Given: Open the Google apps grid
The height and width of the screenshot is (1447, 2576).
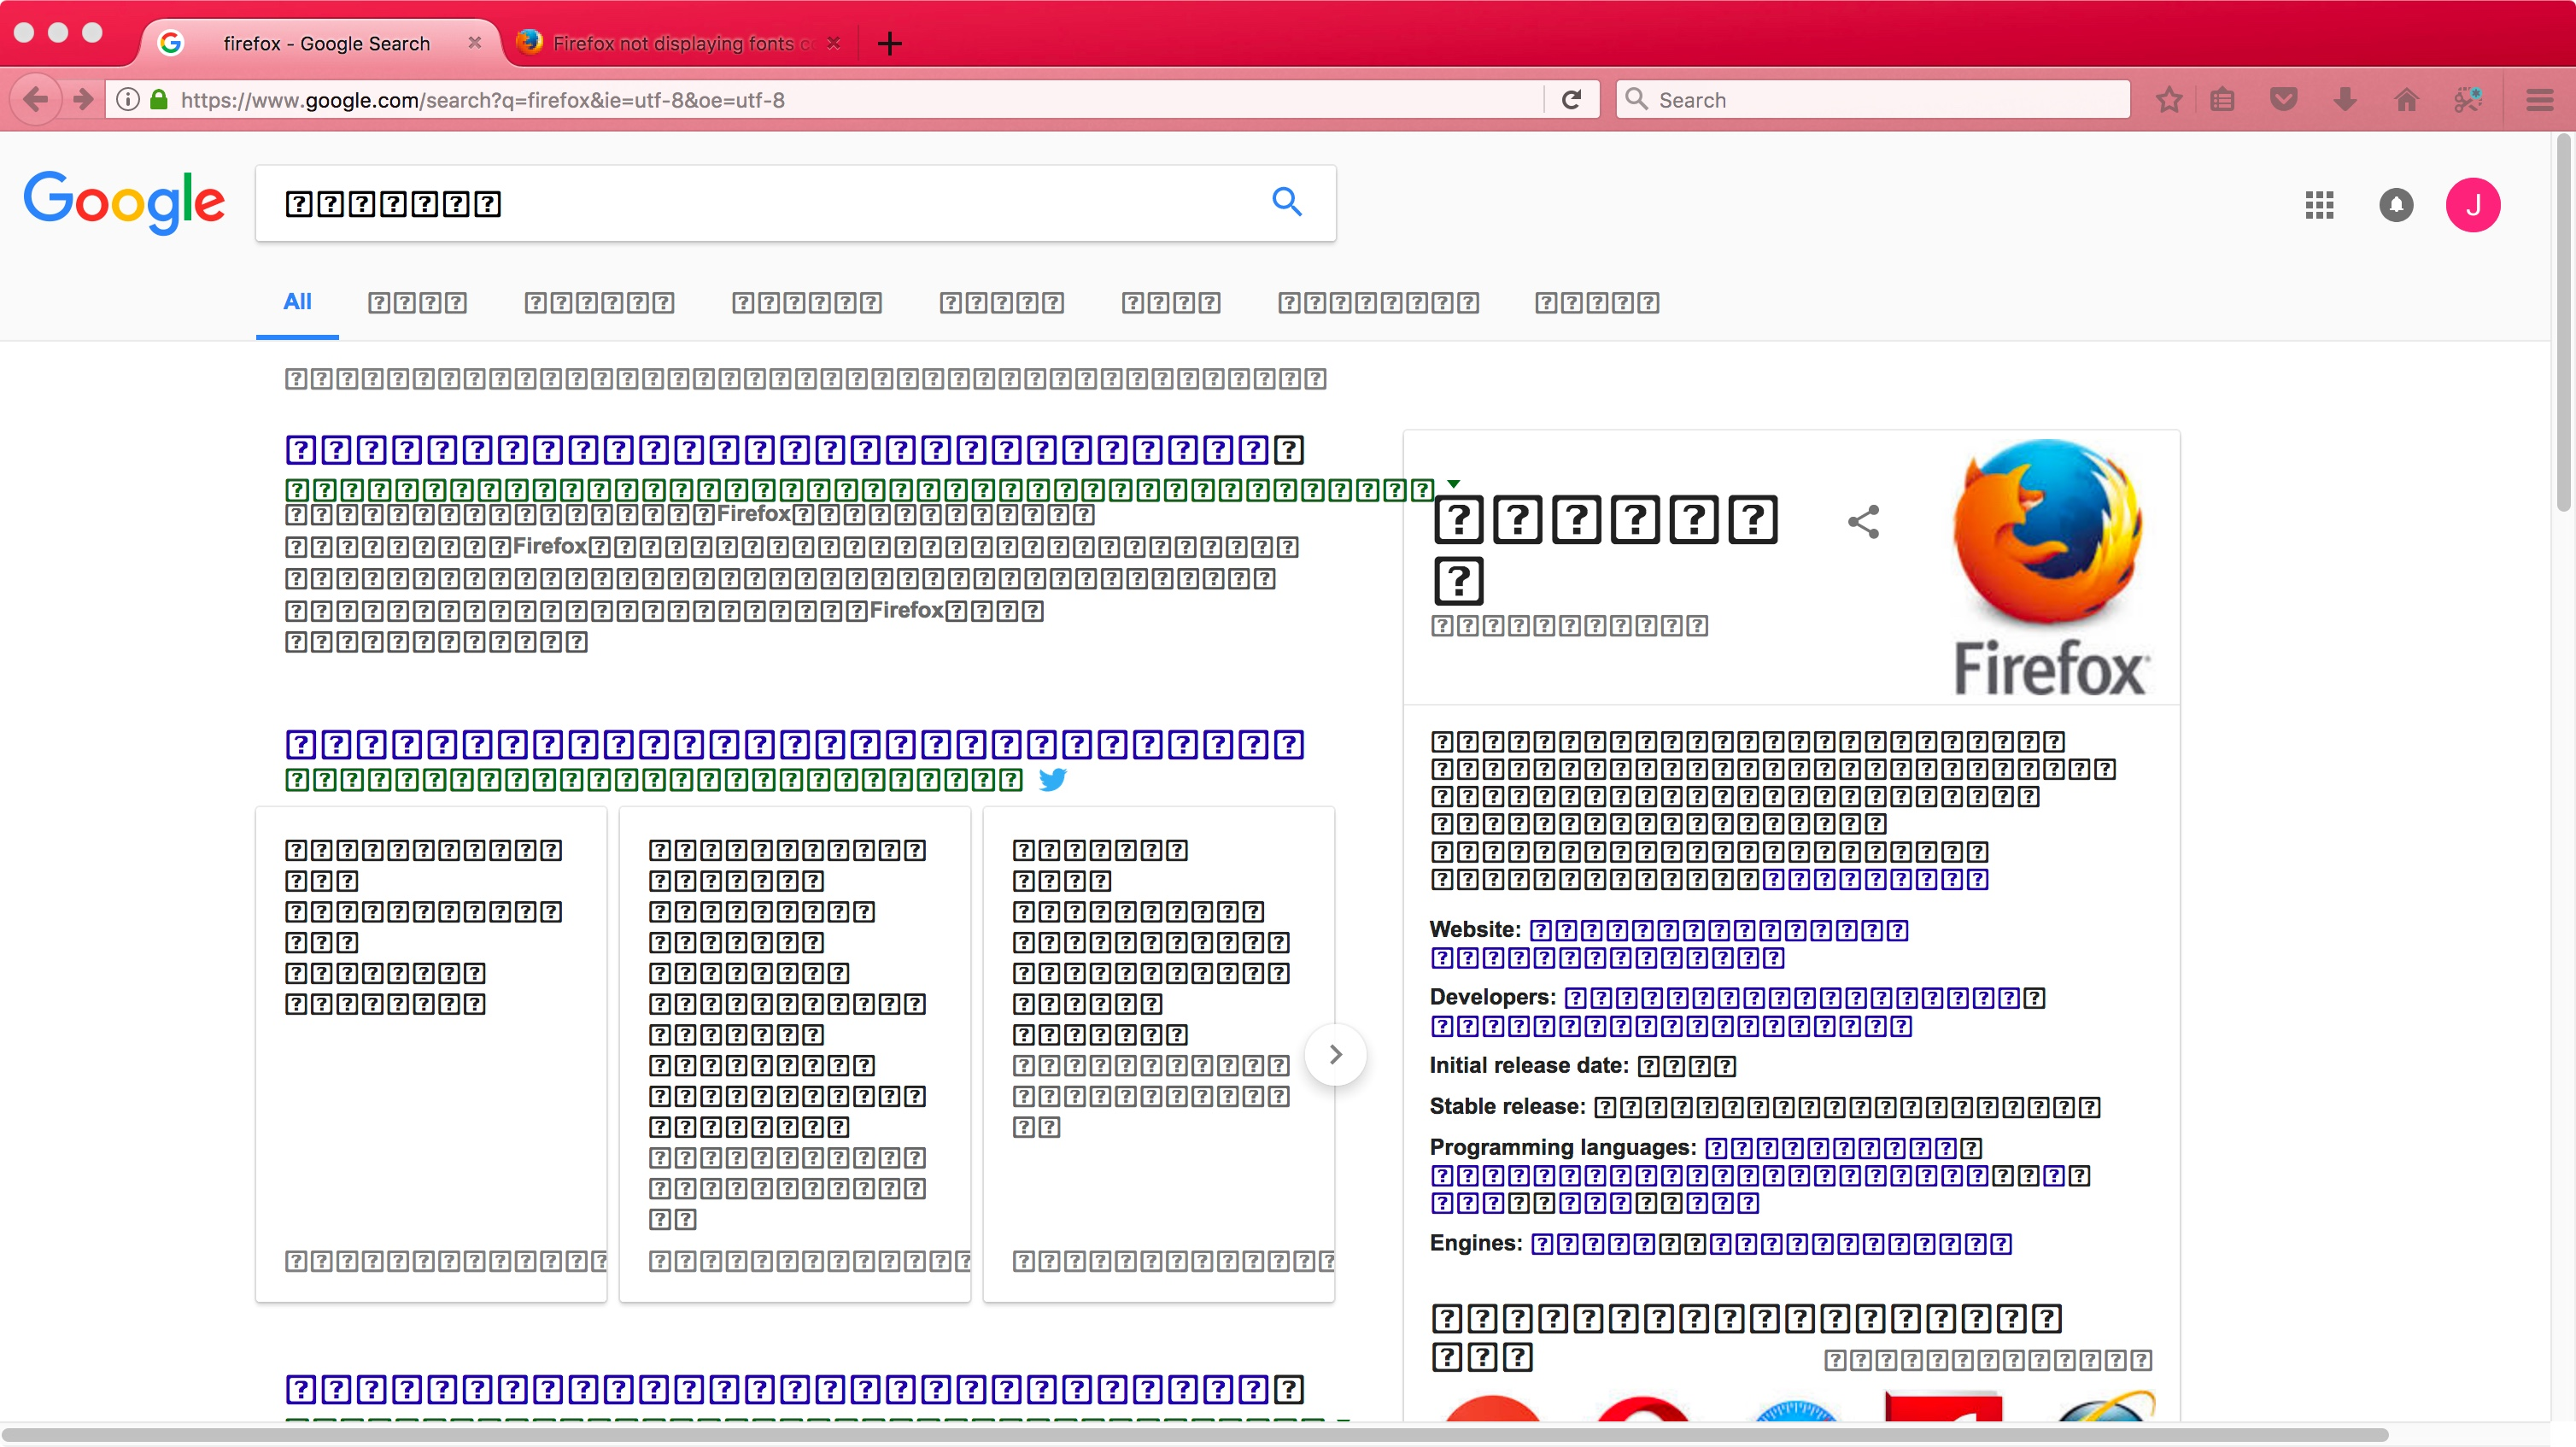Looking at the screenshot, I should click(2319, 205).
